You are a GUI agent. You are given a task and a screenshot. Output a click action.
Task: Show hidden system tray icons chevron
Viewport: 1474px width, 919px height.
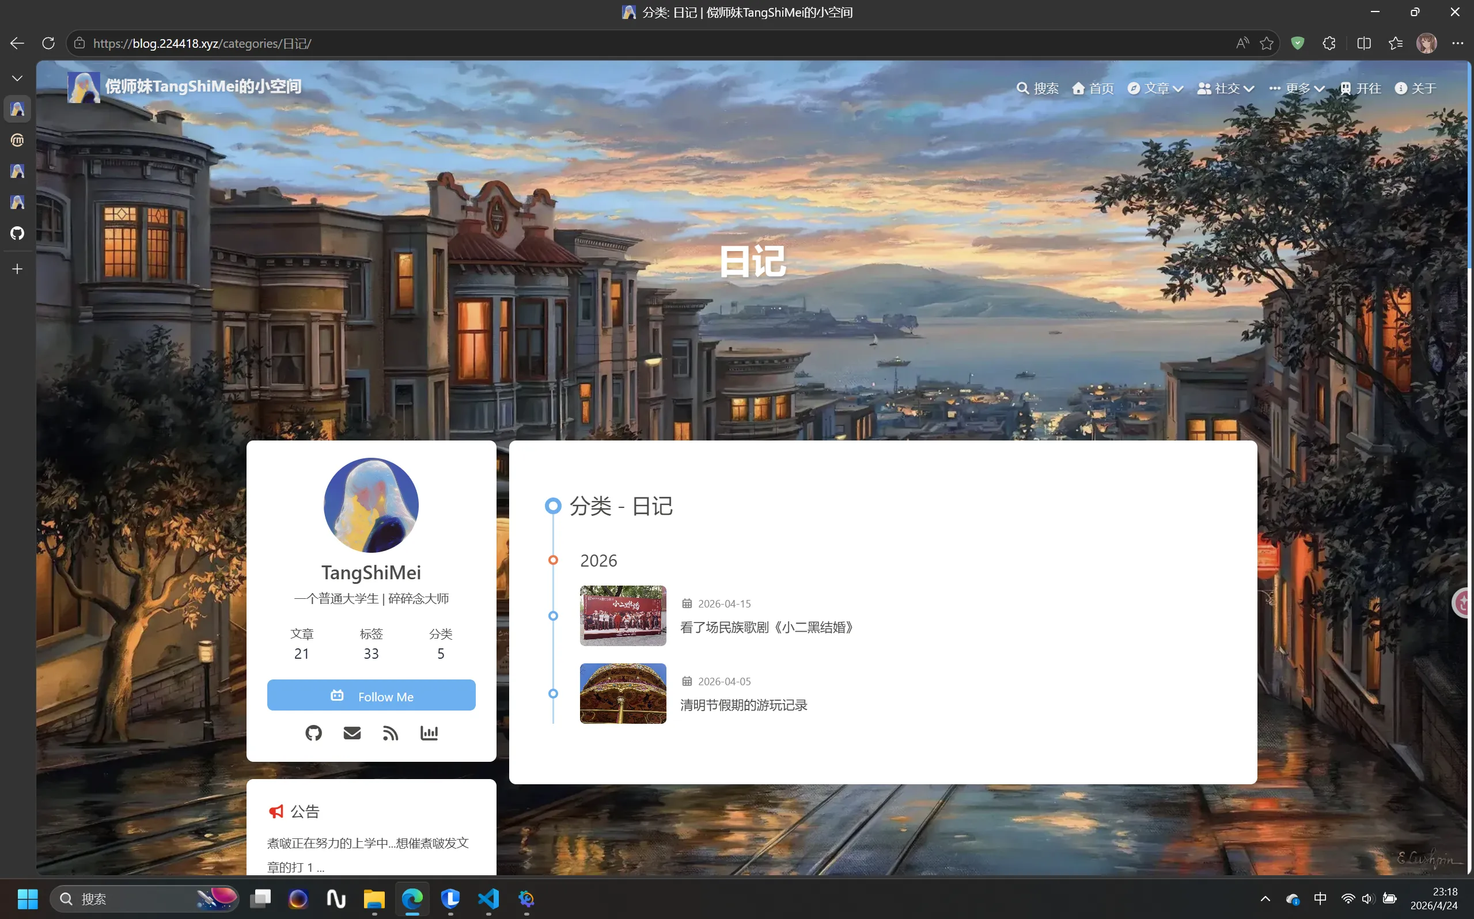click(x=1265, y=898)
